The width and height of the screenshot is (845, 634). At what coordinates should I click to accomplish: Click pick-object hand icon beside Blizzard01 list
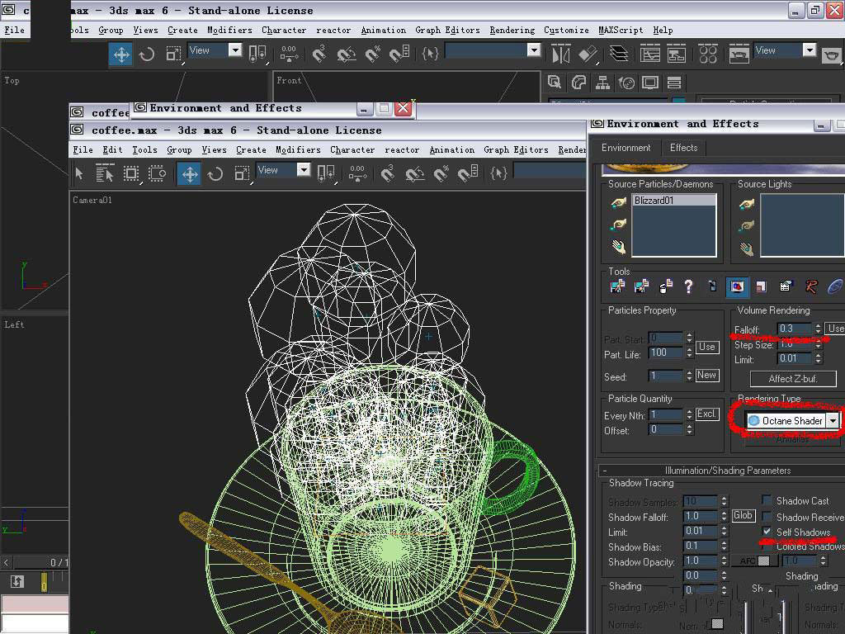[x=618, y=202]
